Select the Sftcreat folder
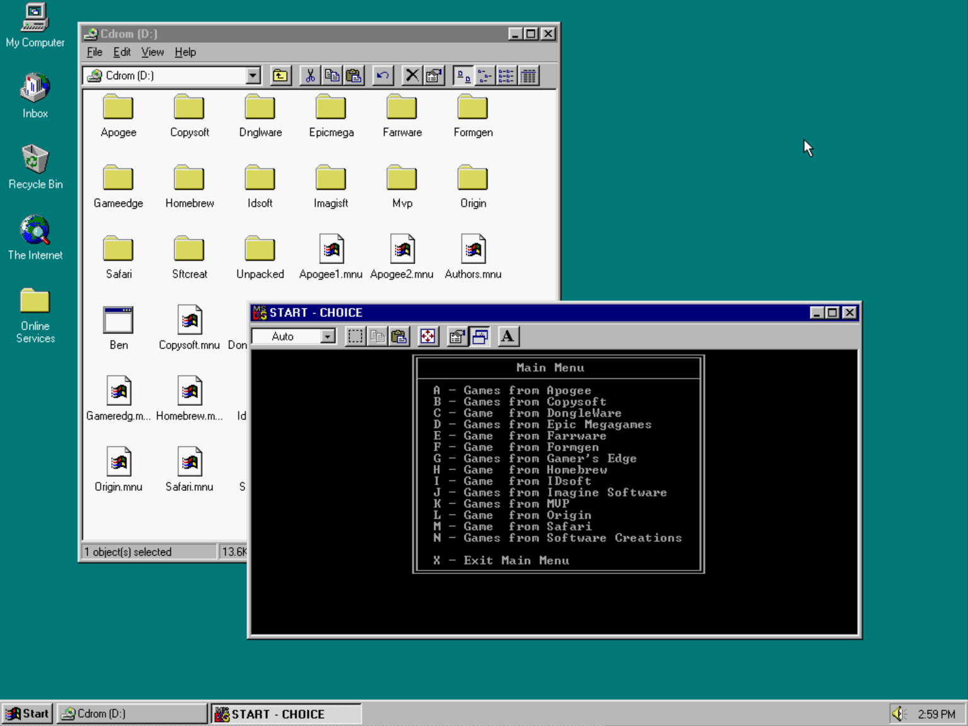The image size is (968, 726). [x=190, y=258]
